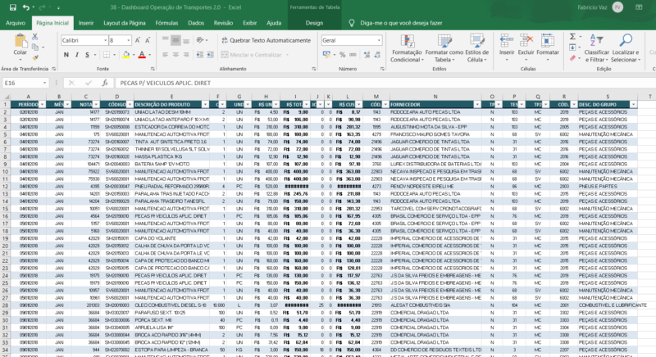Open Fonte group dialog launcher
656x357 pixels.
coord(153,69)
